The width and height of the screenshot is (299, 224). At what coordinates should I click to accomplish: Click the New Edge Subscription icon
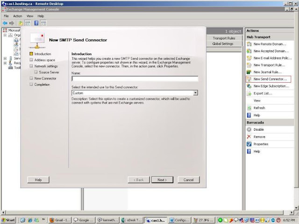pos(249,86)
